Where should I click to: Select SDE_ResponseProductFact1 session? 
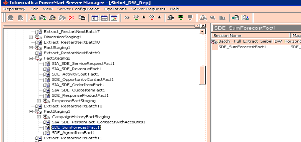(80, 95)
